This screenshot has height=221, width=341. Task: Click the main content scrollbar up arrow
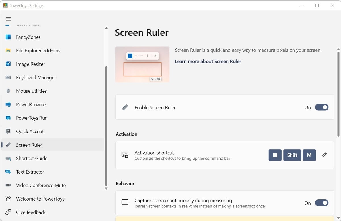pos(338,49)
